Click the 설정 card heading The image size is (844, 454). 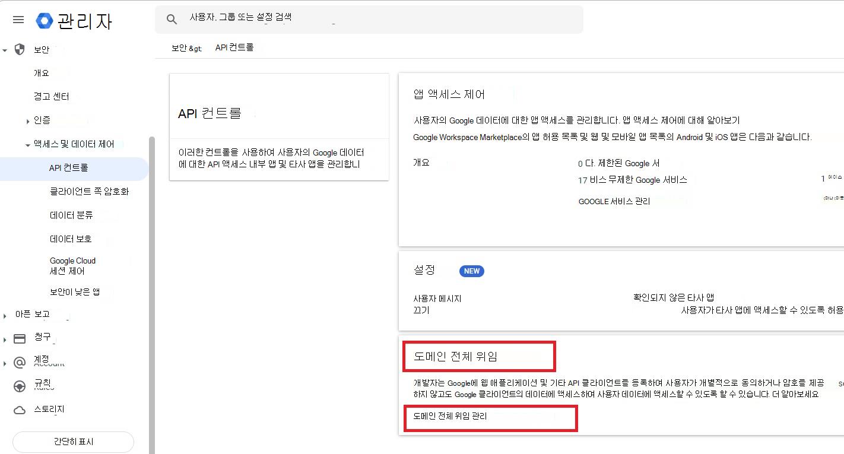424,270
